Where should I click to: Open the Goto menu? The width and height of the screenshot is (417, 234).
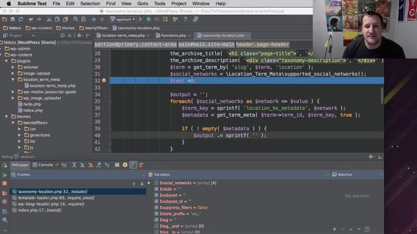143,3
